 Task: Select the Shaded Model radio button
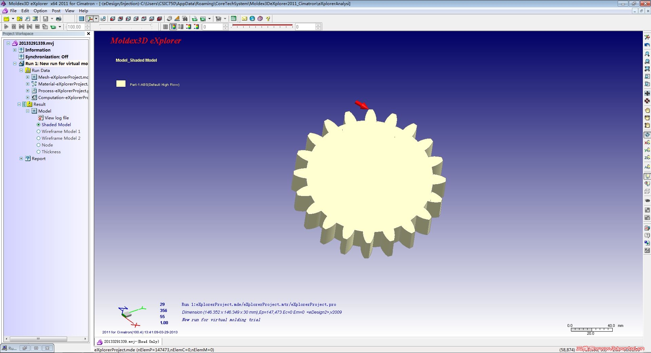38,124
